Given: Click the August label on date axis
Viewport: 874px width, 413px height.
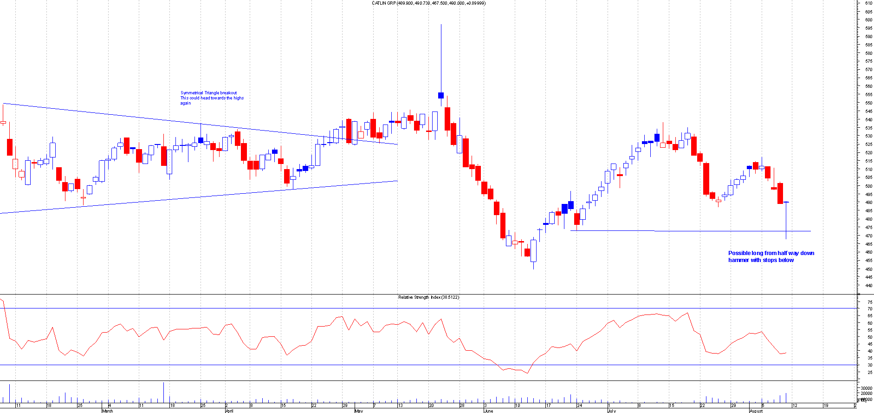Looking at the screenshot, I should tap(756, 411).
